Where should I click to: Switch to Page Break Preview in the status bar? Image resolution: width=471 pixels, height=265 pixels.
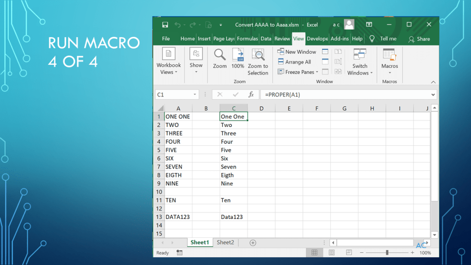click(x=349, y=253)
